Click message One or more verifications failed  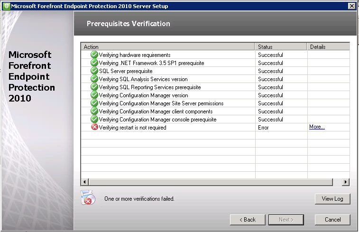coord(139,199)
